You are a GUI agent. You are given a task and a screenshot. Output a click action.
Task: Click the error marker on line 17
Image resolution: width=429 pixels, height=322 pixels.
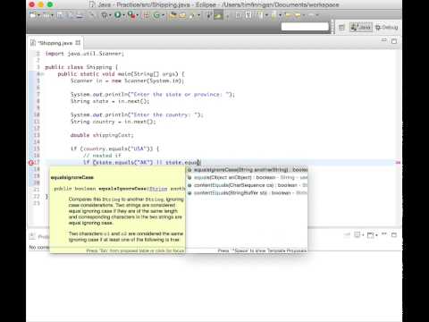point(31,163)
